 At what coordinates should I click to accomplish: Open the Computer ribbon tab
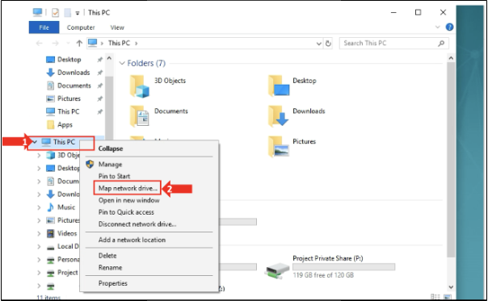[81, 27]
